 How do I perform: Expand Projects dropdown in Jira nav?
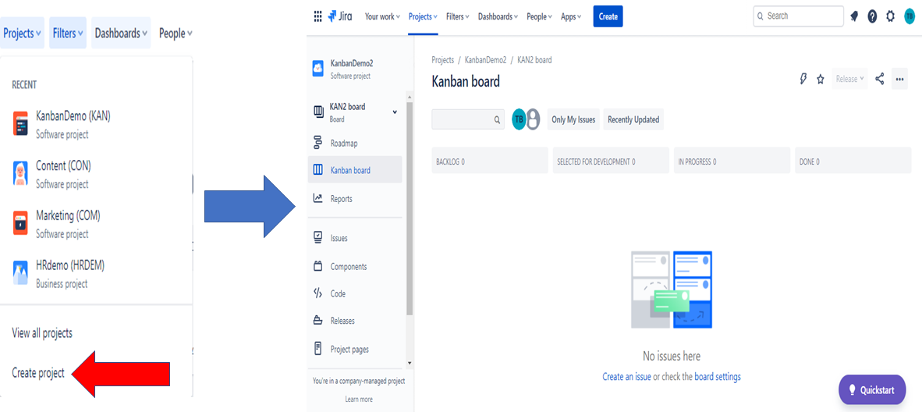[423, 16]
